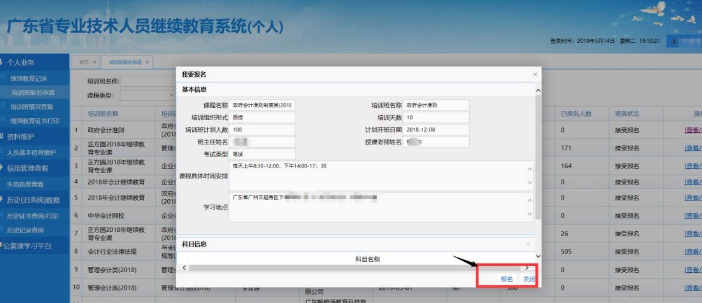Viewport: 702px width, 303px height.
Task: Collapse the 科目信息 section chevron
Action: 528,244
